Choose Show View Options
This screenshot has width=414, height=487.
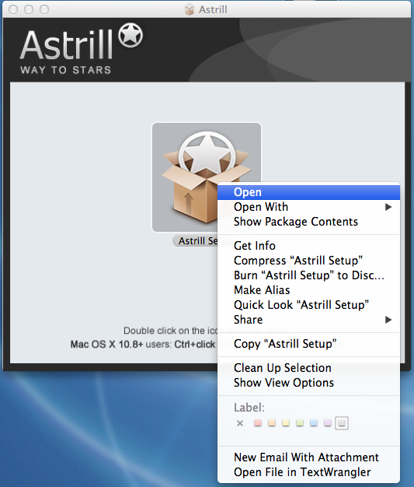click(308, 383)
